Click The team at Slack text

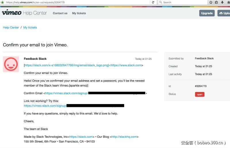click(36, 129)
